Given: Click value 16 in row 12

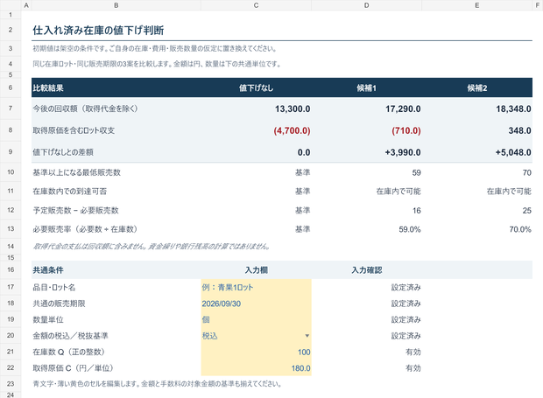Looking at the screenshot, I should tap(417, 211).
